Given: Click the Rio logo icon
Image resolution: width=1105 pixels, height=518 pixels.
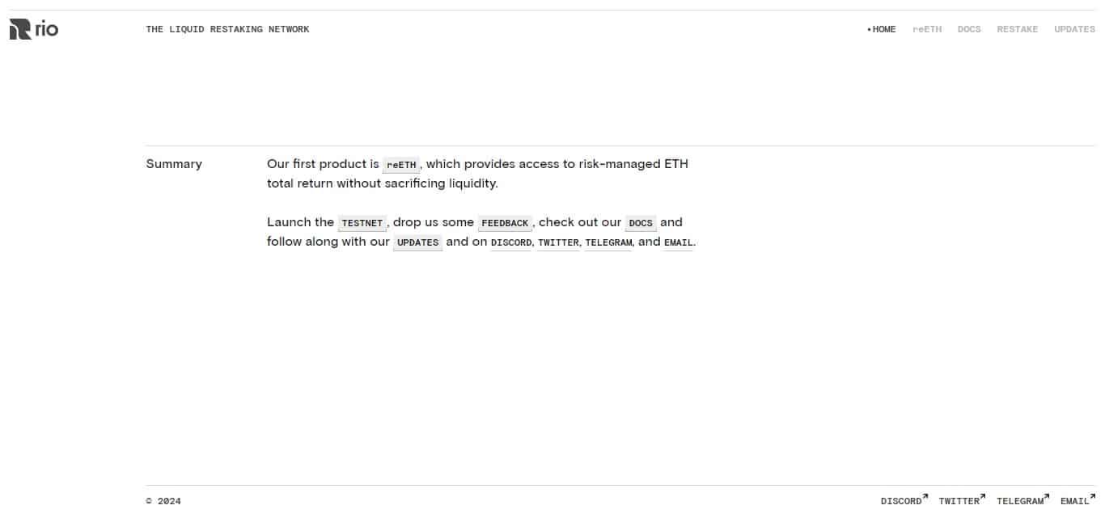Looking at the screenshot, I should click(19, 30).
